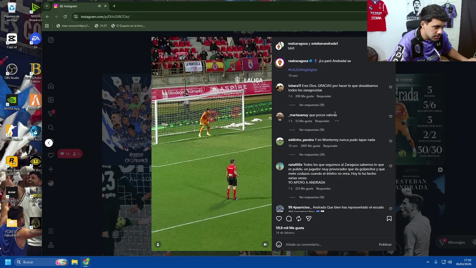Expand 'Ver respuestas (16)' under _martasanuy
The width and height of the screenshot is (476, 268).
pyautogui.click(x=312, y=130)
